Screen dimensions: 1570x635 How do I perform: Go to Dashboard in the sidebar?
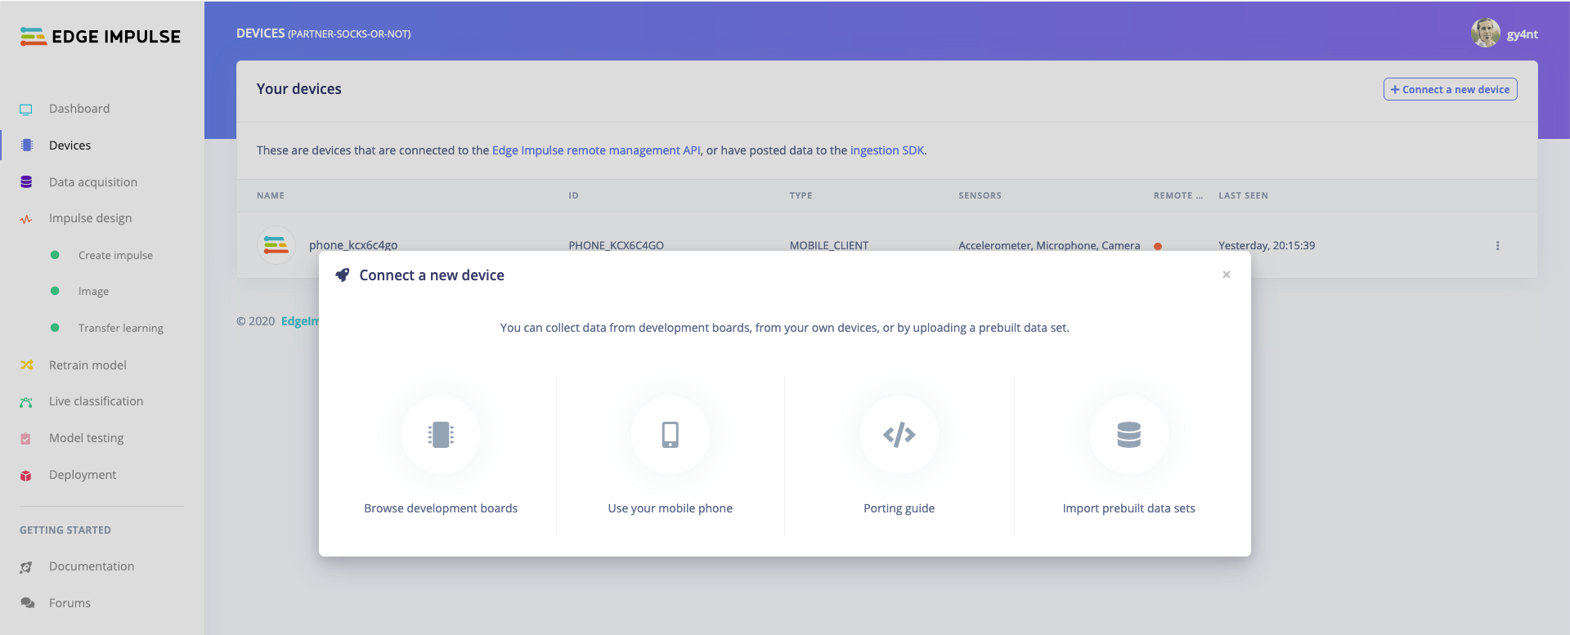[x=79, y=109]
